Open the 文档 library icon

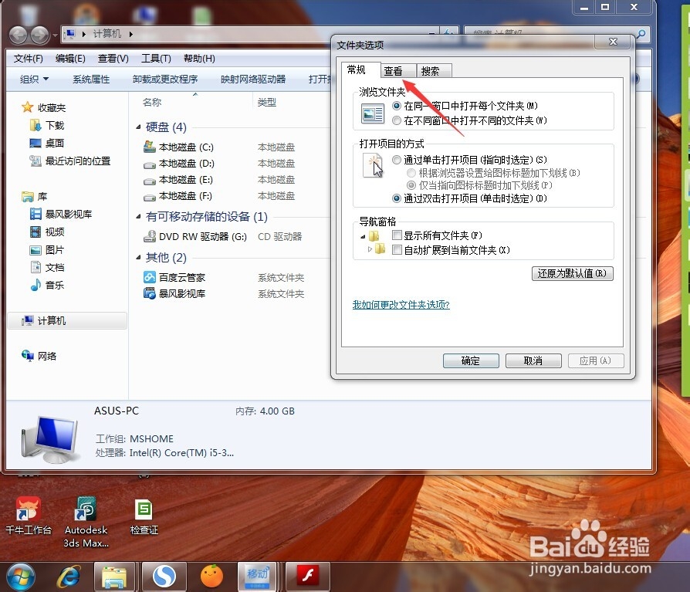click(36, 267)
